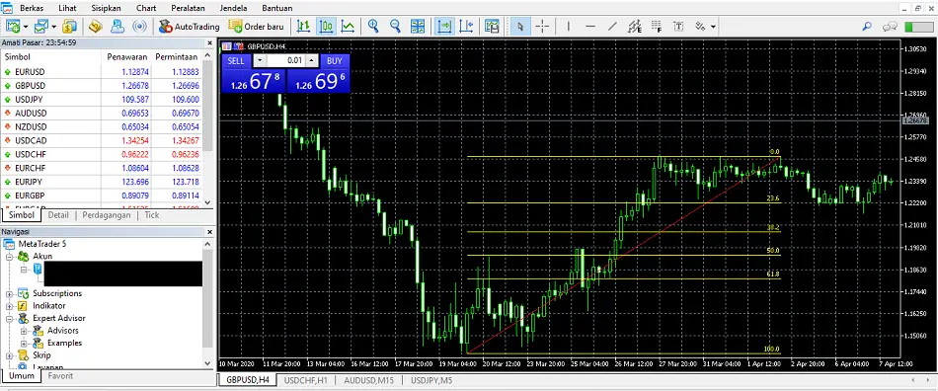Switch to the Perdagangan tab
938x391 pixels.
coord(107,215)
